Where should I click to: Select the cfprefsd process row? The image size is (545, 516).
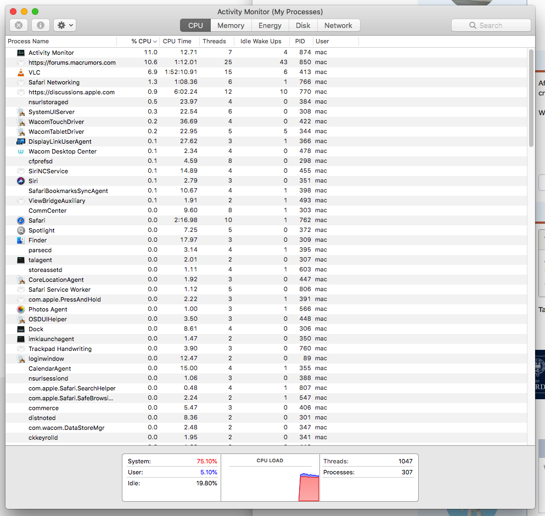[266, 161]
